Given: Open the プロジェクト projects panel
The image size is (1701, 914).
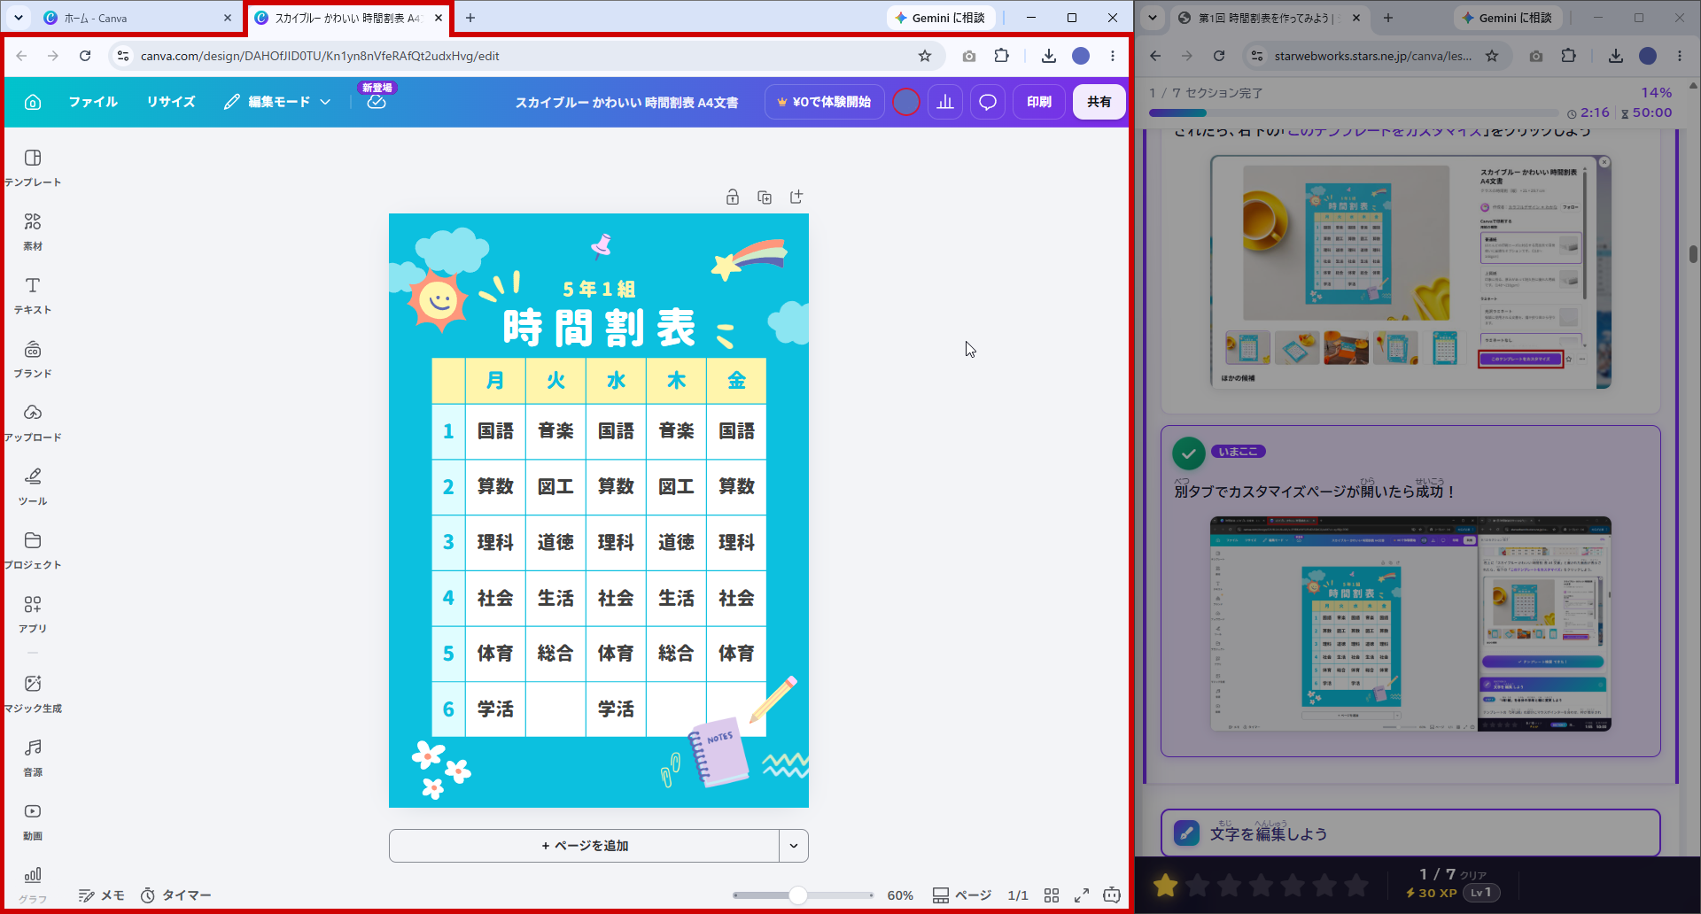Looking at the screenshot, I should tap(33, 550).
